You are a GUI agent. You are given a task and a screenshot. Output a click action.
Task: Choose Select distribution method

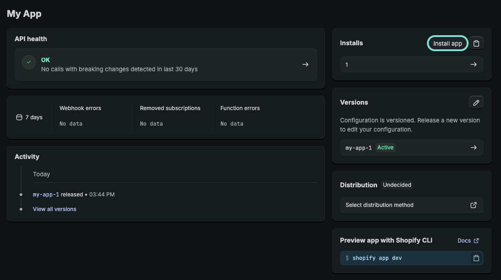379,205
